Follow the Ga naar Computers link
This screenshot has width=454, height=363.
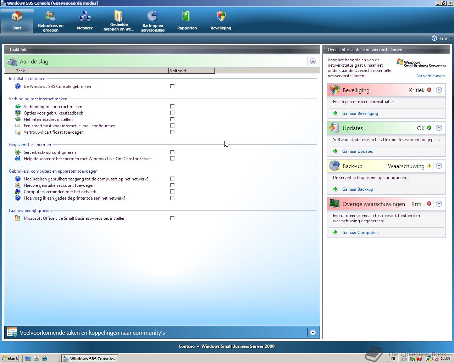[x=360, y=233]
